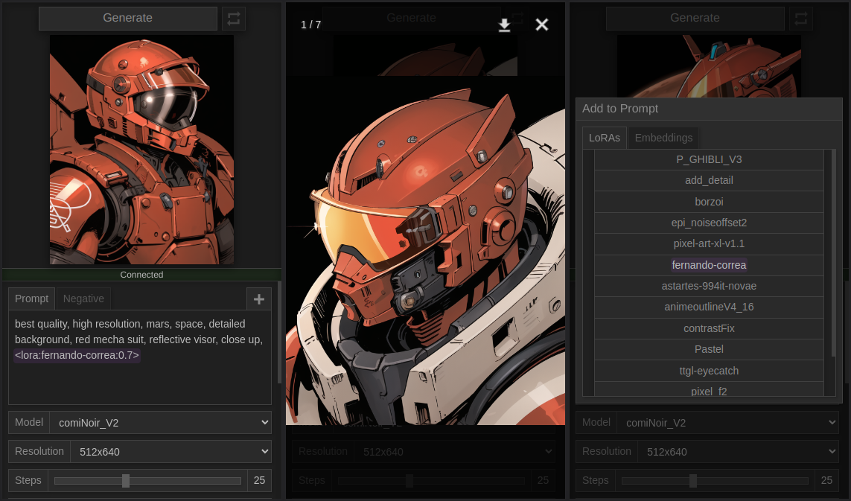Screen dimensions: 851x501
Task: Open the left panel generated astronaut thumbnail
Action: pos(141,150)
